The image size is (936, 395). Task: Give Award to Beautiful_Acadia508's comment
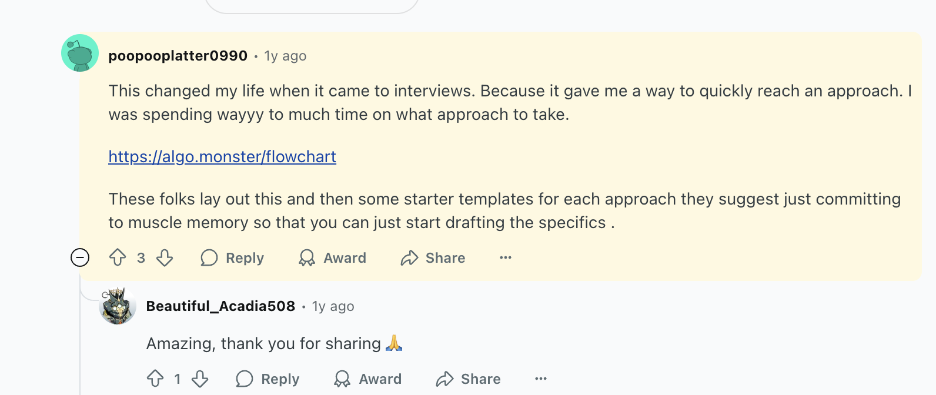pos(367,379)
